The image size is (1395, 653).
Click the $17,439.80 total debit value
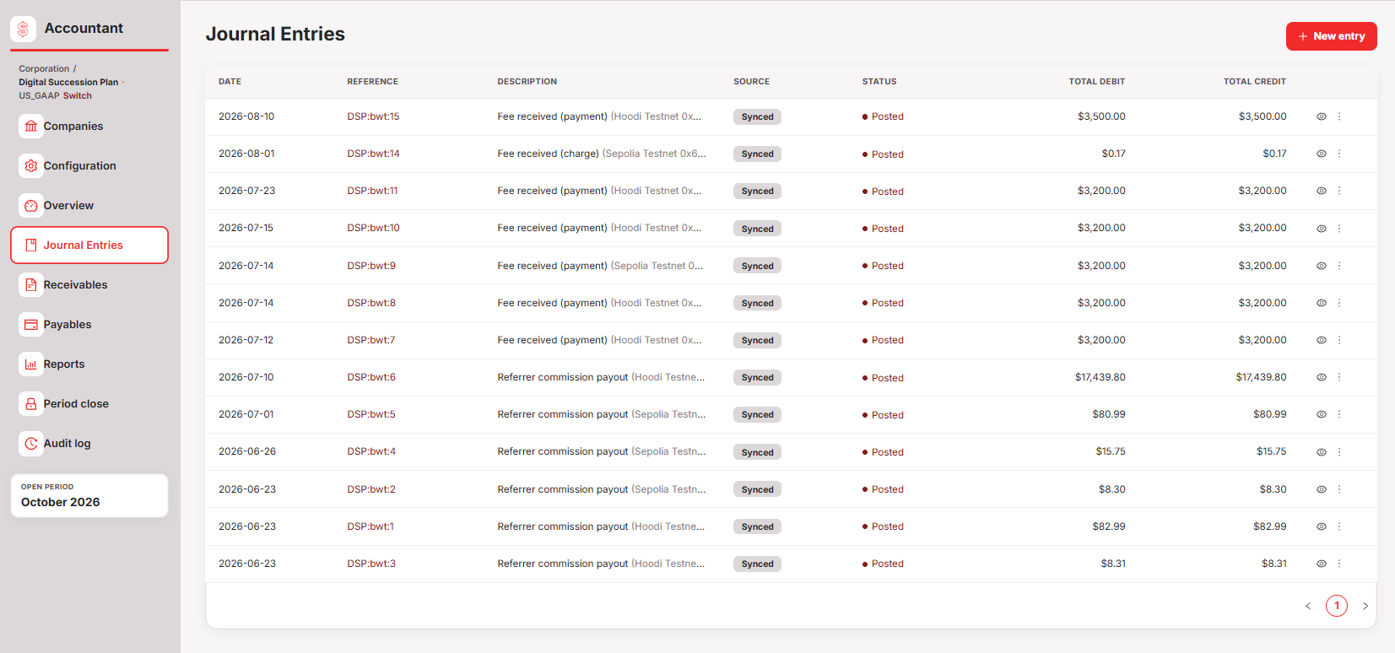(1100, 377)
